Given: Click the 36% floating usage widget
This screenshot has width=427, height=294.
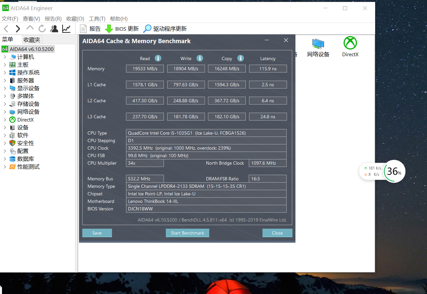Looking at the screenshot, I should (394, 171).
